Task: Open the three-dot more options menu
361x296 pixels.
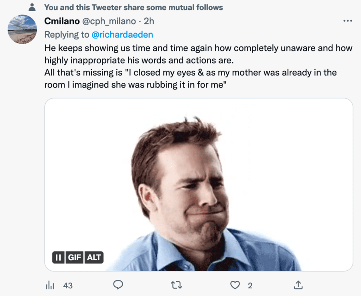Action: [x=347, y=20]
